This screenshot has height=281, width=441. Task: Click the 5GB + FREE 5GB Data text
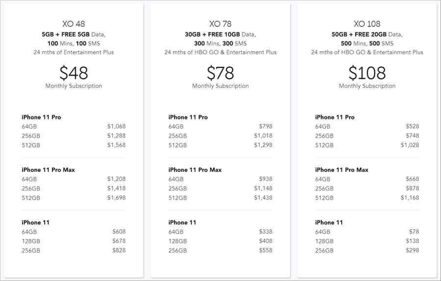click(73, 35)
